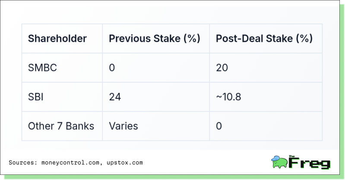345x180 pixels.
Task: Click the small 'The' text above Freg
Action: pyautogui.click(x=292, y=156)
